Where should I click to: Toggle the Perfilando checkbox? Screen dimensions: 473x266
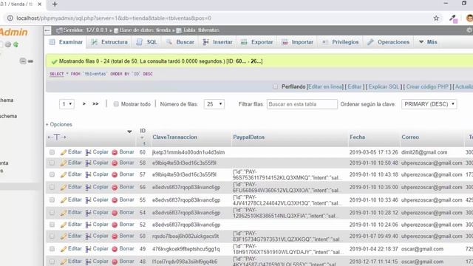point(275,87)
